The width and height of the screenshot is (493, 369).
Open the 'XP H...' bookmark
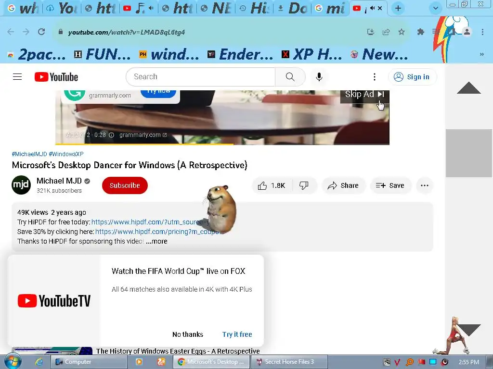click(312, 55)
